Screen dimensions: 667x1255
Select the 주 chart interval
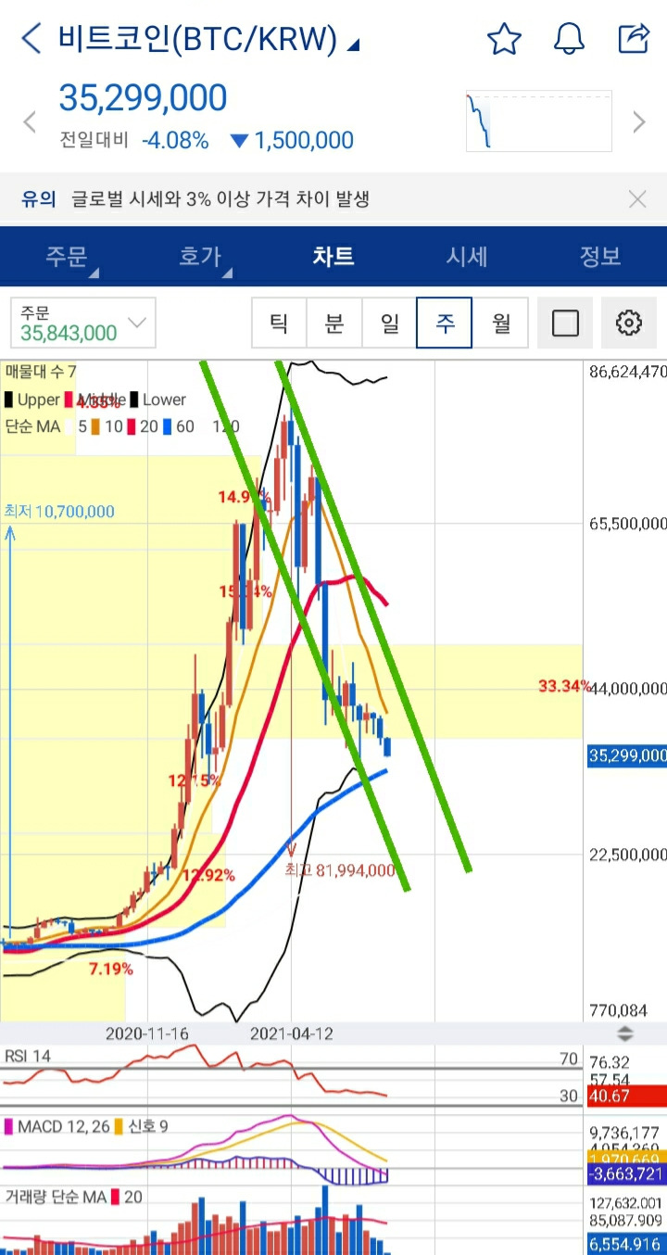tap(445, 323)
